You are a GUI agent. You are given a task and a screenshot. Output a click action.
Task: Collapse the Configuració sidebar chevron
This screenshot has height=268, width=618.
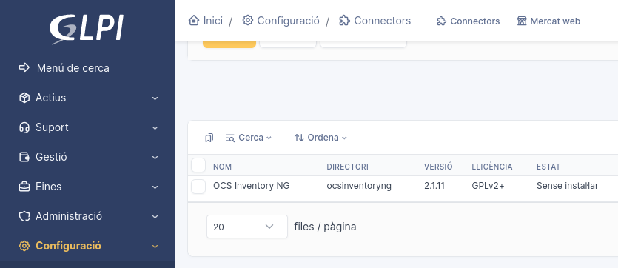click(x=155, y=247)
